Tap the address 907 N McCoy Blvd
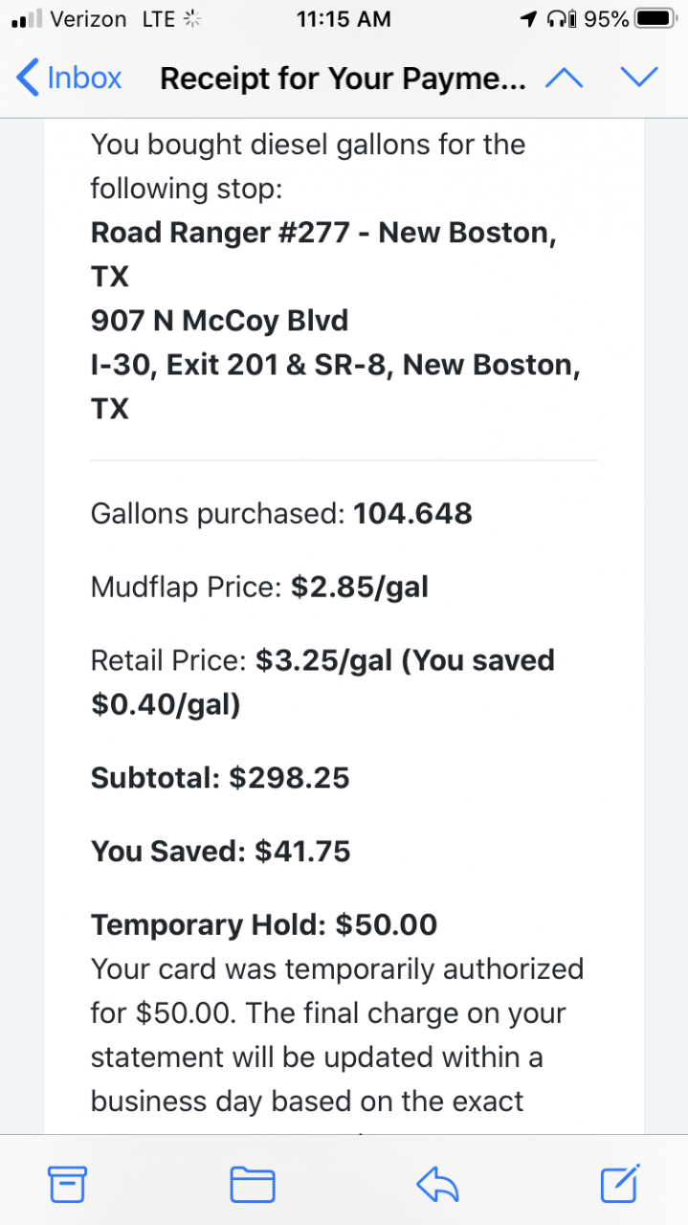Viewport: 688px width, 1225px height. (x=219, y=321)
